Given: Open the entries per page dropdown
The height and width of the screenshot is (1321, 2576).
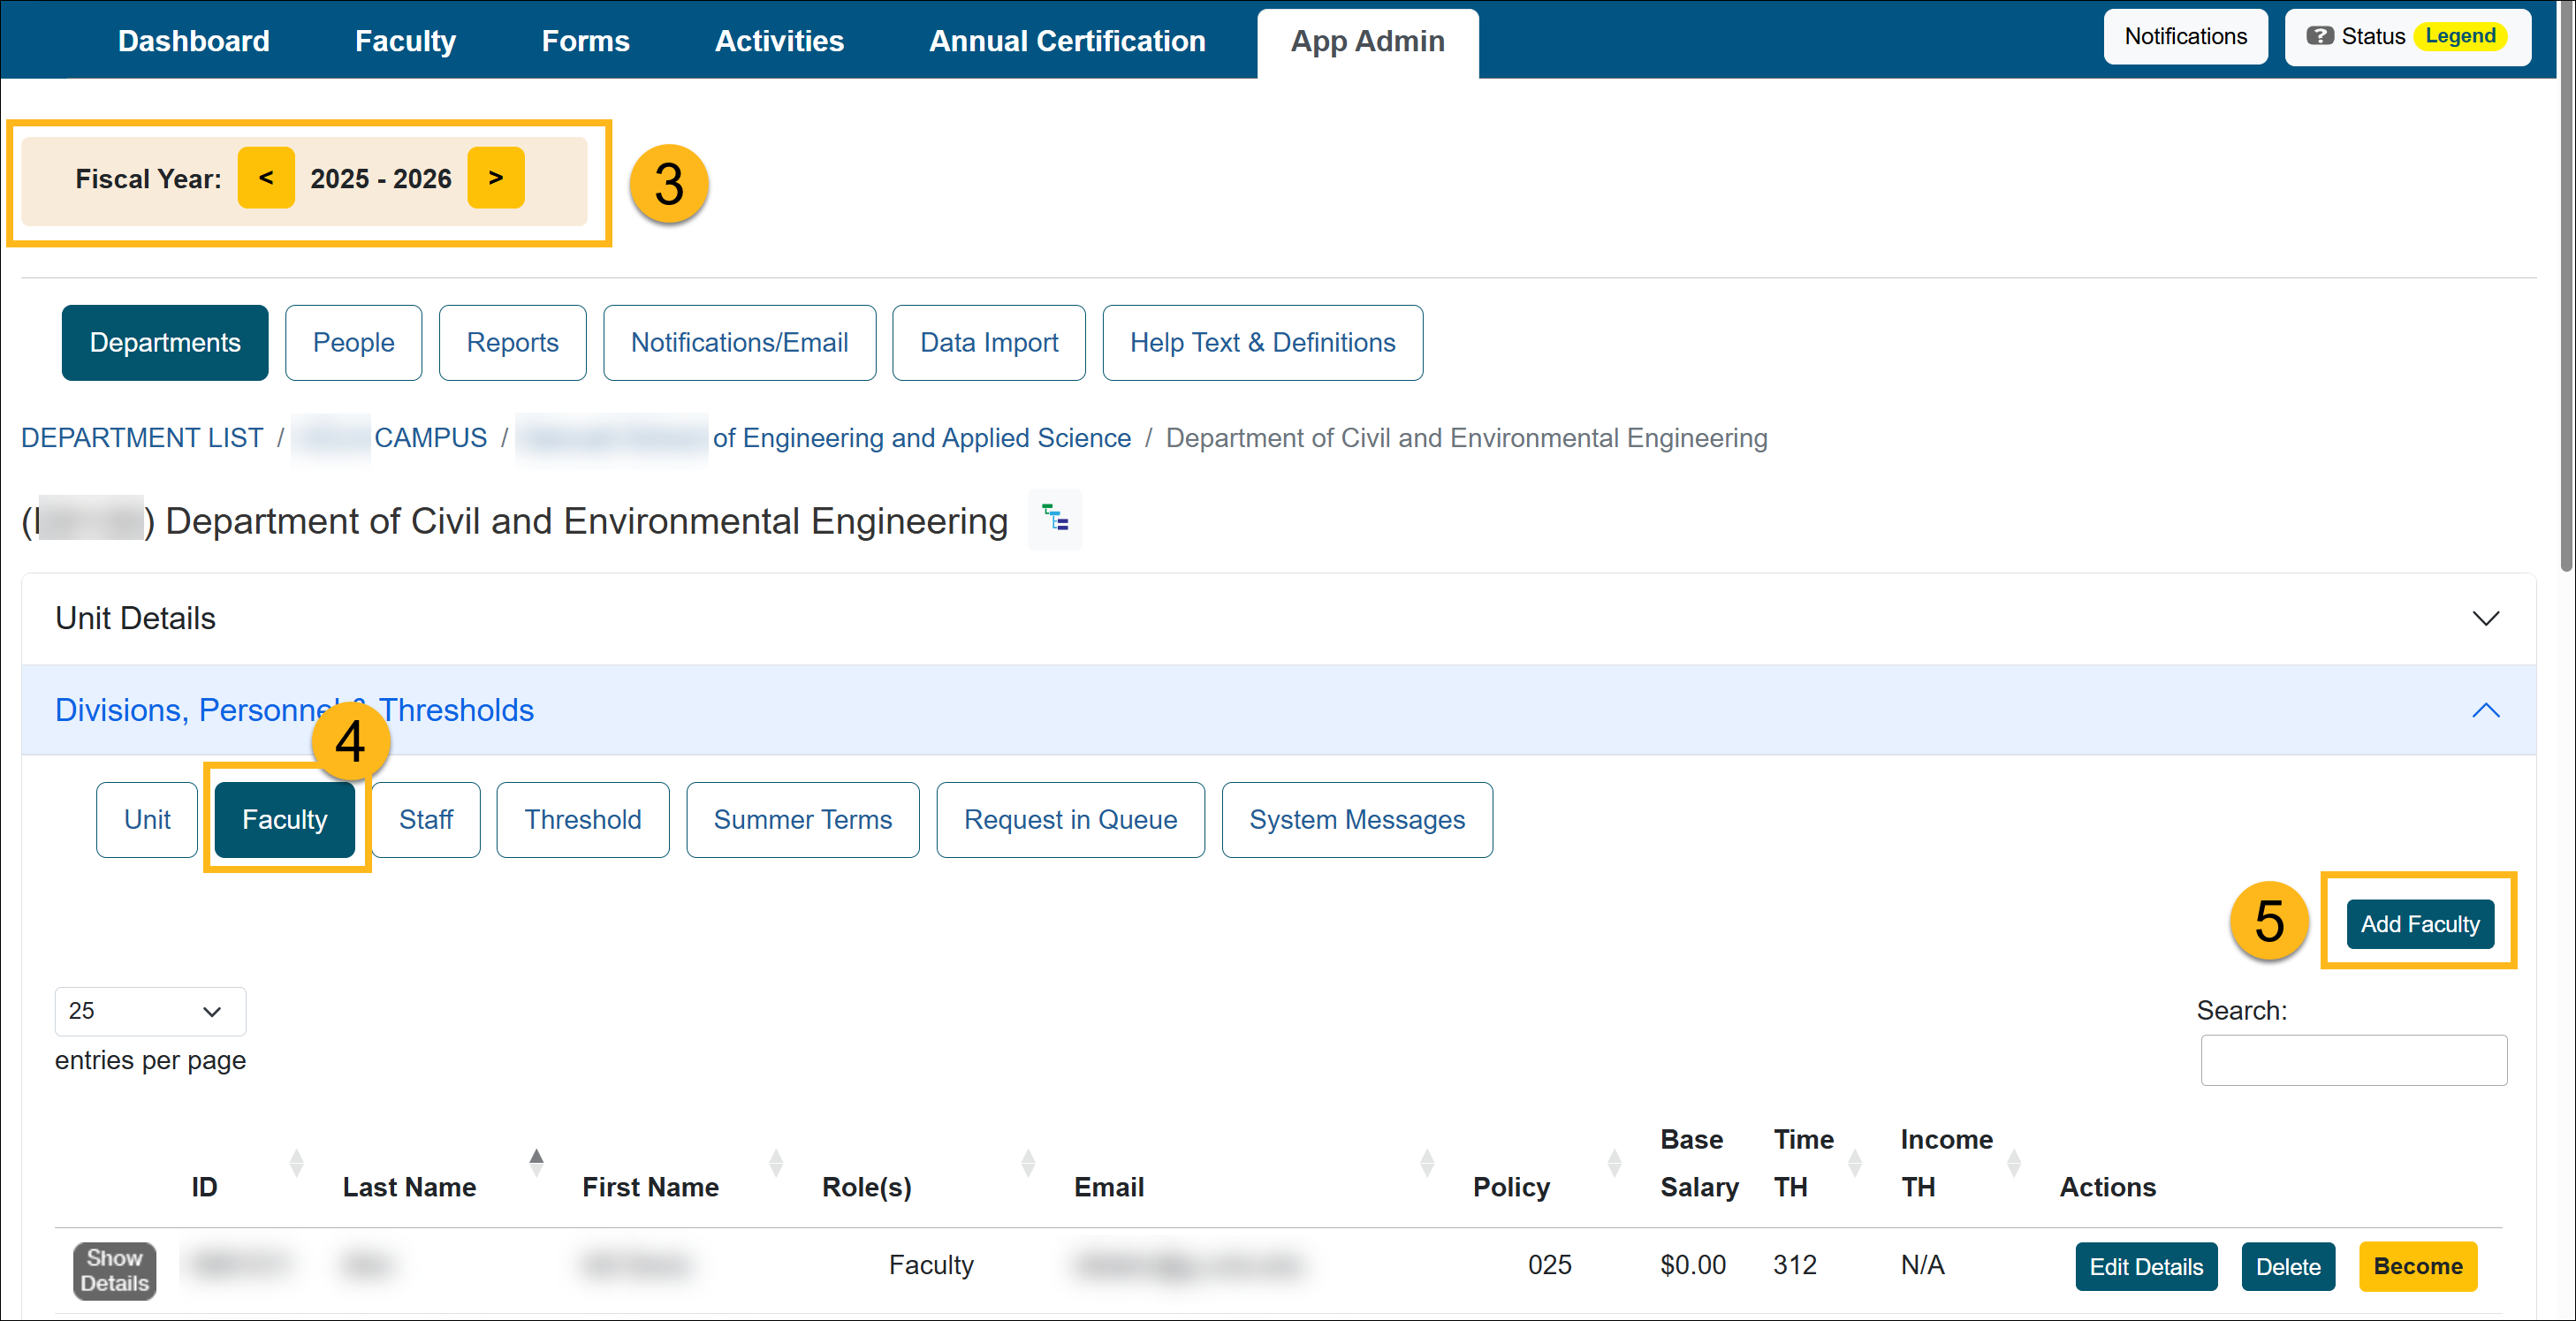Looking at the screenshot, I should point(149,1011).
